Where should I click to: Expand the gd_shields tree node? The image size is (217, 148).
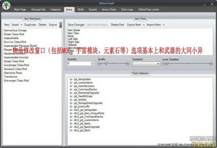(x=71, y=100)
